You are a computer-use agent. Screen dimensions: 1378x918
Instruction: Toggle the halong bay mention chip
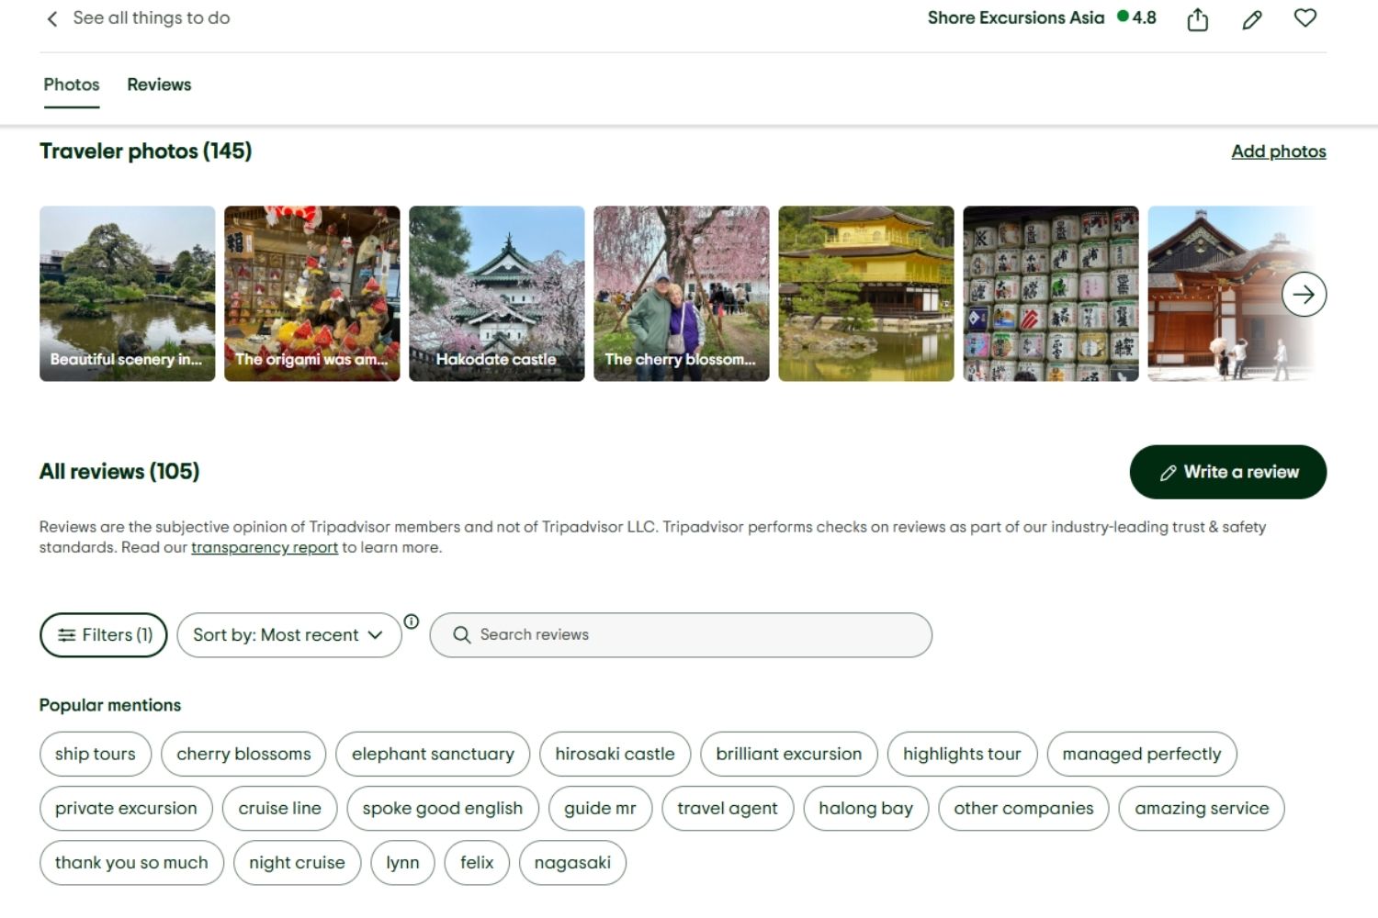864,808
